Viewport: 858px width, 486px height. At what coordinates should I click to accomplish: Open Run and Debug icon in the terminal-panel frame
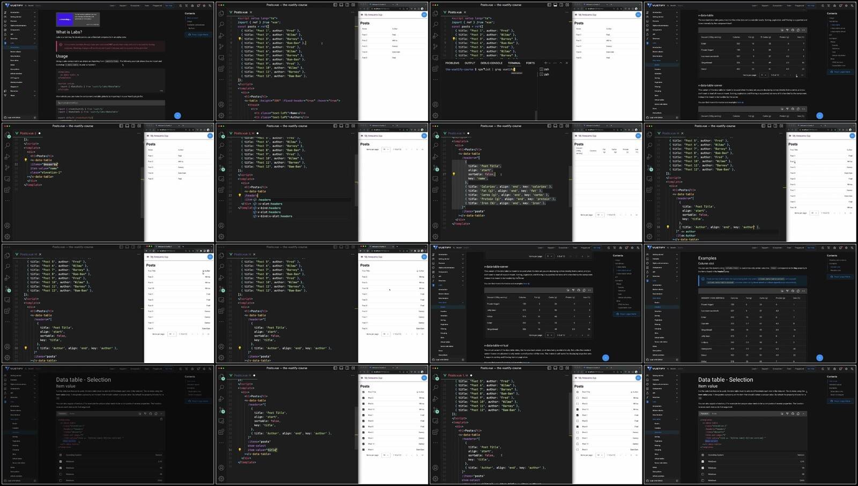pyautogui.click(x=435, y=35)
